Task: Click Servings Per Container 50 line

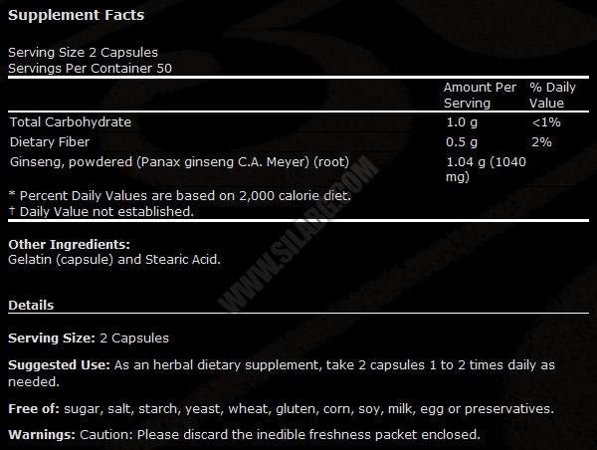Action: [90, 69]
